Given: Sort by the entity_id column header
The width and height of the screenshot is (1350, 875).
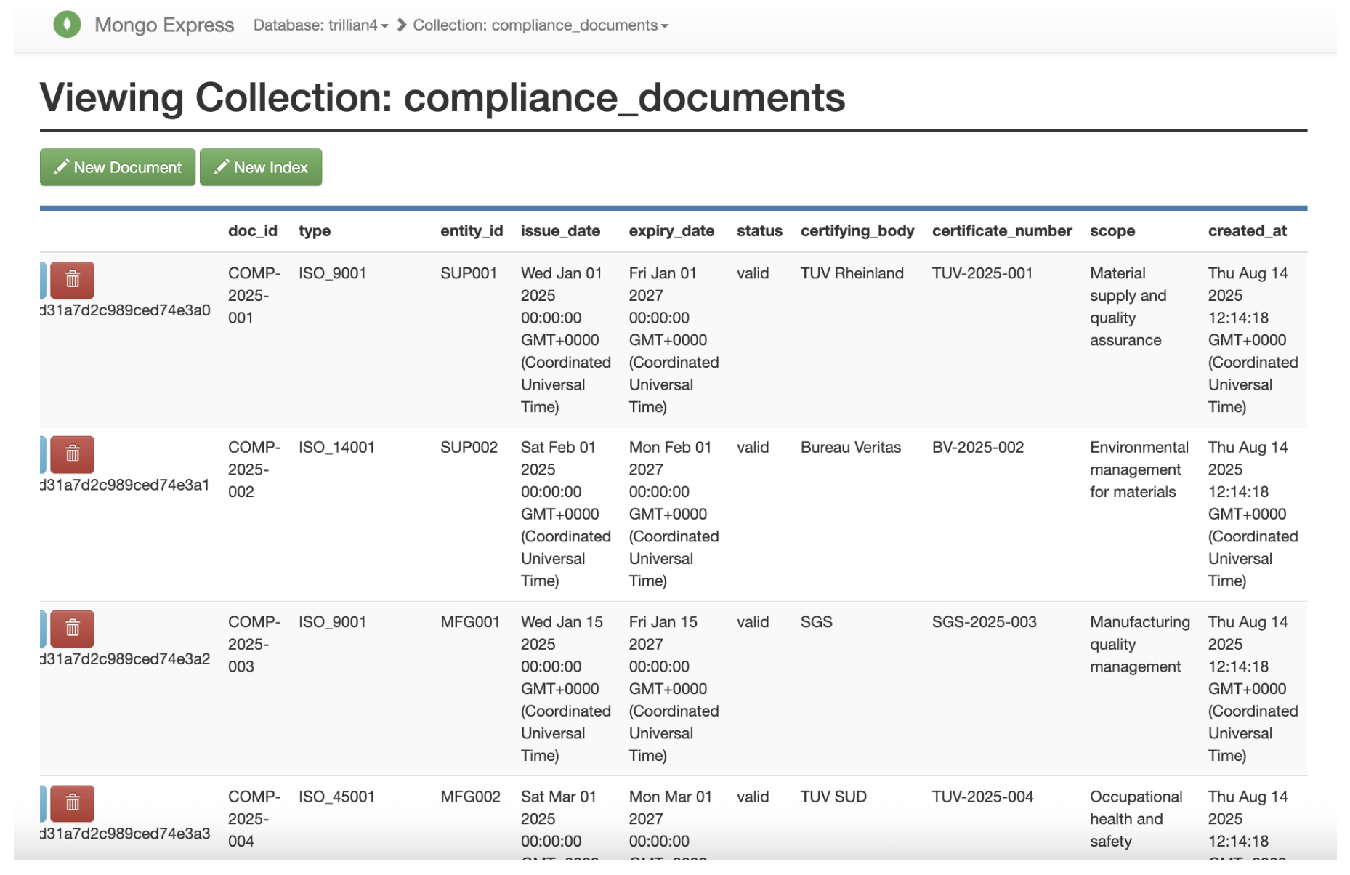Looking at the screenshot, I should point(472,231).
